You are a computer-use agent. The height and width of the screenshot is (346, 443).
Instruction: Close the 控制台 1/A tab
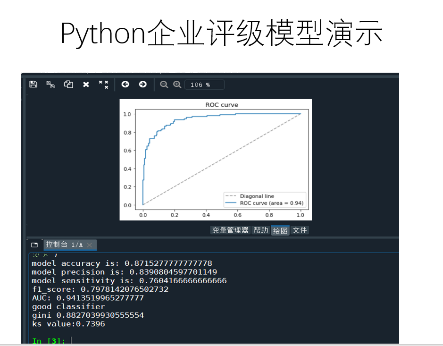(x=90, y=245)
